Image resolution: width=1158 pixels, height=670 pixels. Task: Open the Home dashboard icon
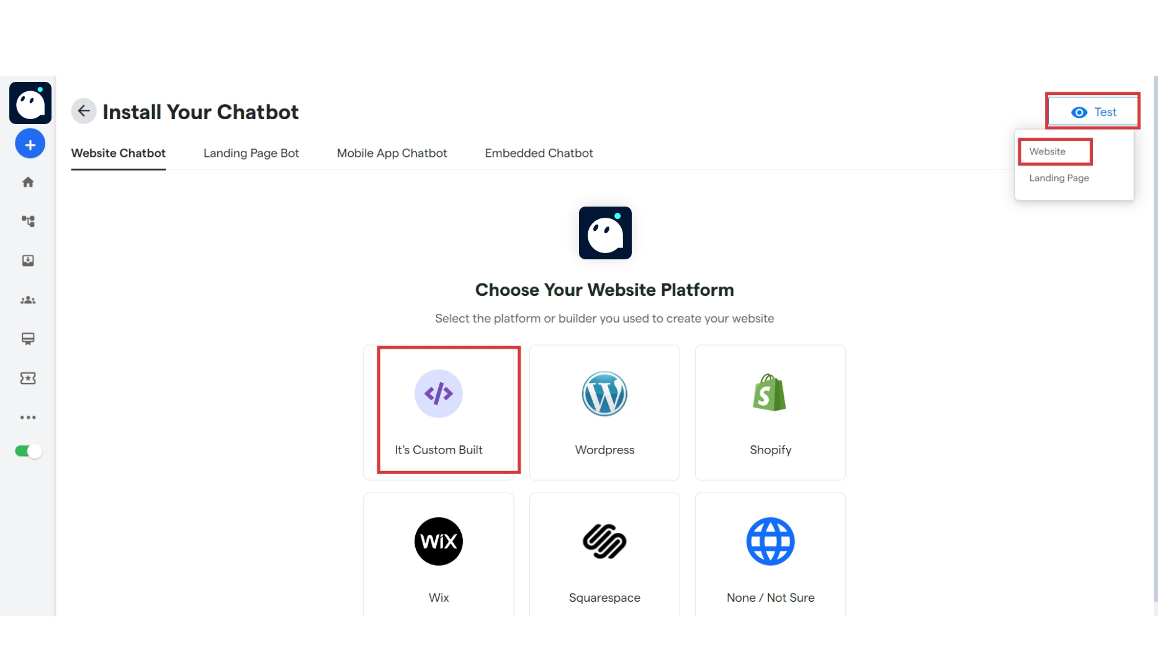28,182
